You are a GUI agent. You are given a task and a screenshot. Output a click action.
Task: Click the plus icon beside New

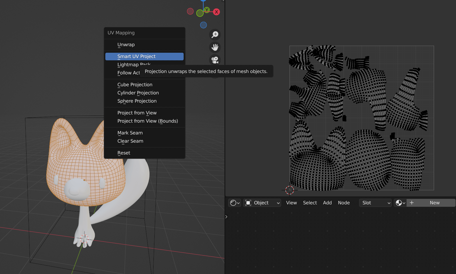(x=411, y=203)
